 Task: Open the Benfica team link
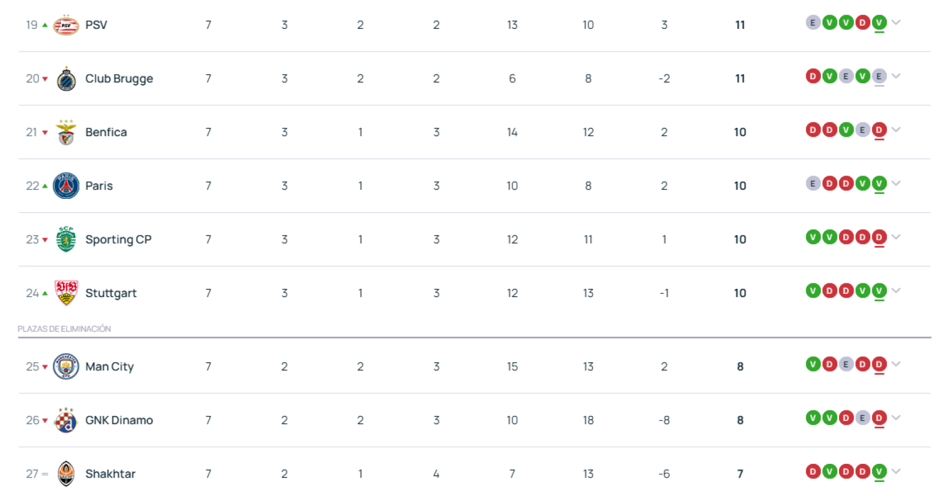click(106, 133)
